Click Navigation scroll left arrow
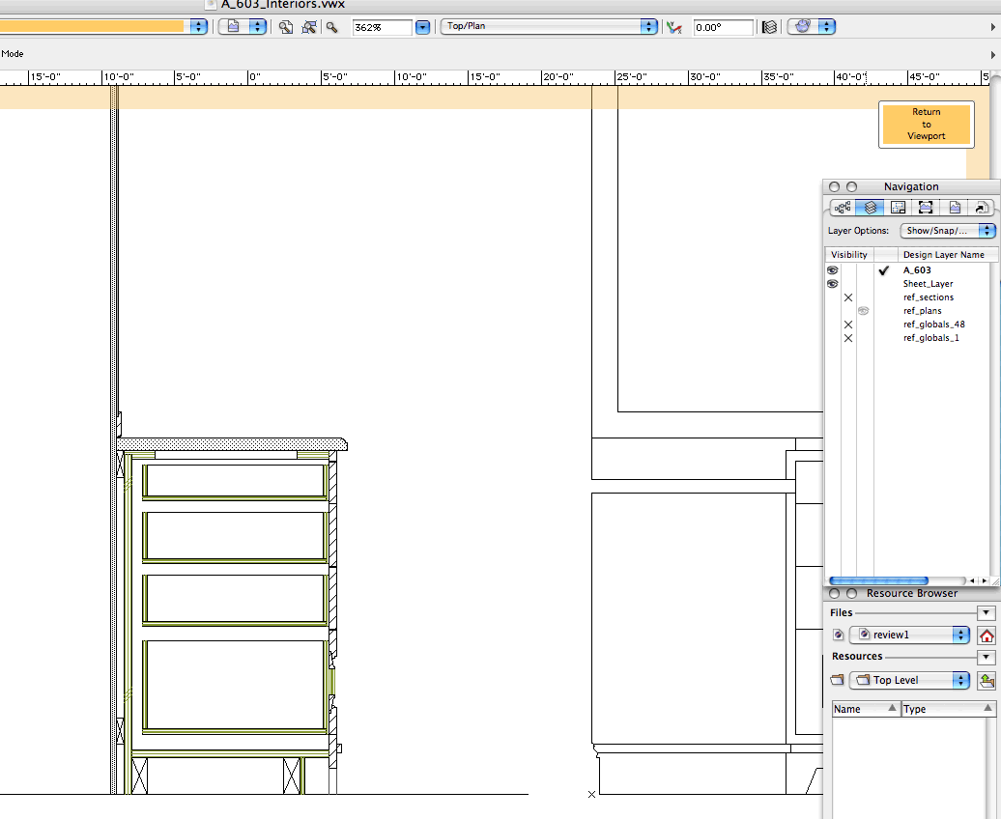The width and height of the screenshot is (1001, 819). coord(972,580)
